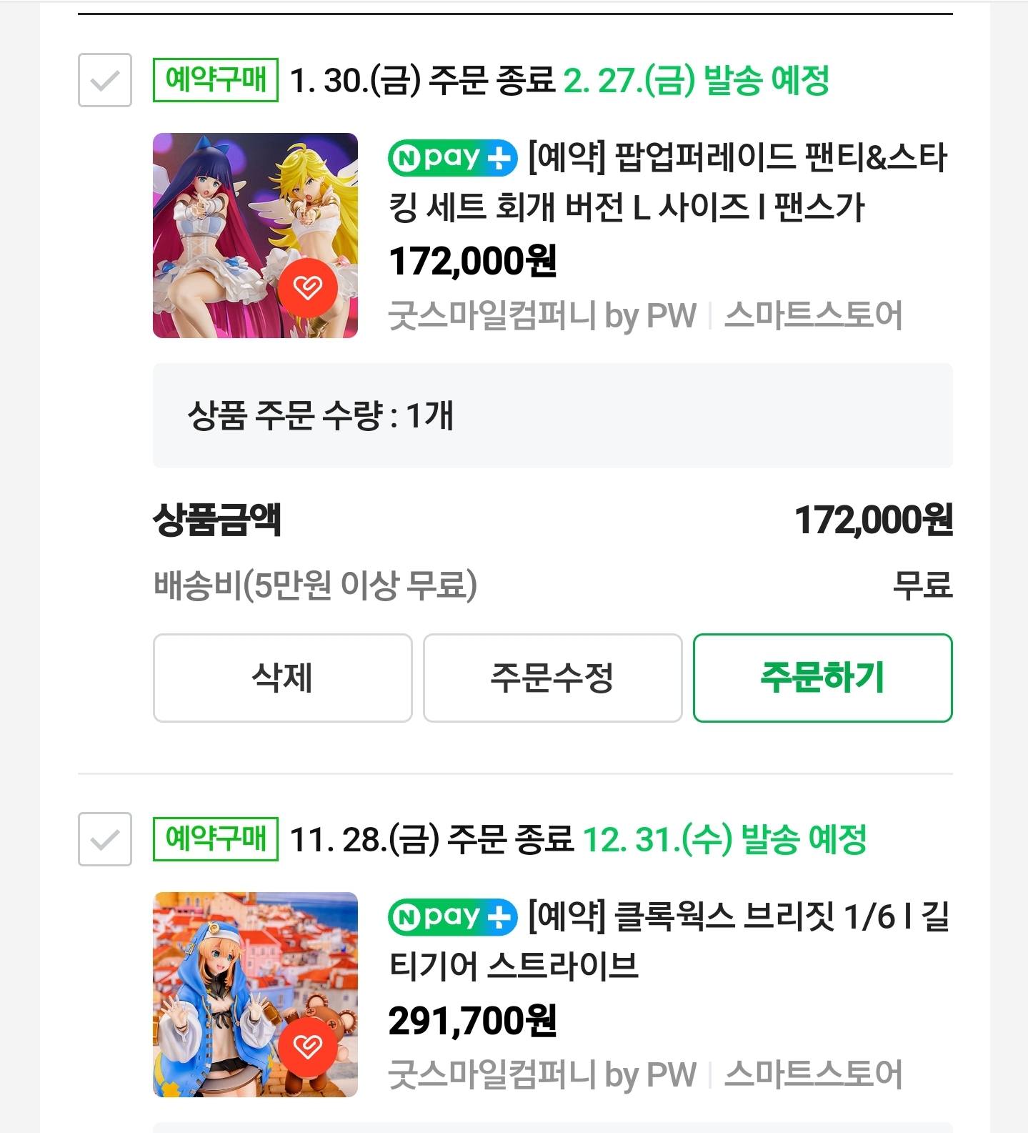Visit 굿스마일컴퍼니 by PW store for first item

click(542, 316)
